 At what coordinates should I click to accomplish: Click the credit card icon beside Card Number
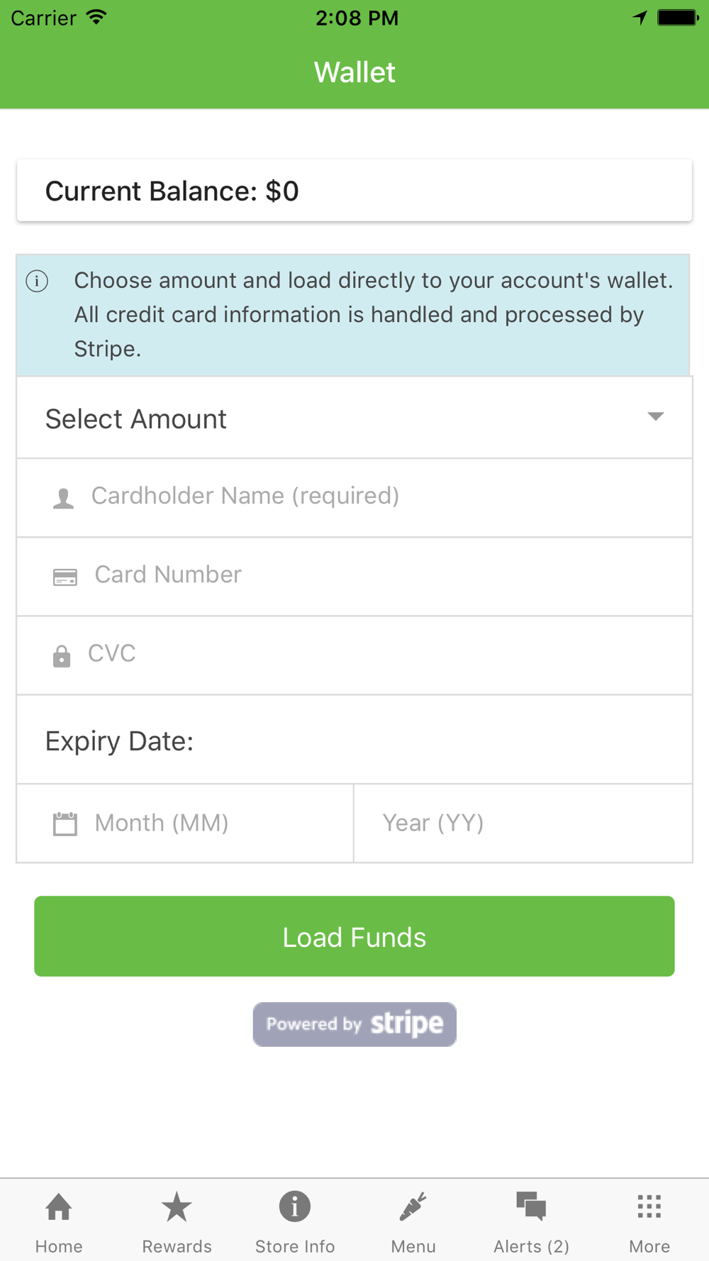pyautogui.click(x=65, y=577)
